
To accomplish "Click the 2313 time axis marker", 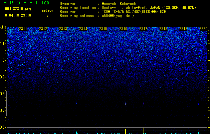I will click(x=63, y=29).
